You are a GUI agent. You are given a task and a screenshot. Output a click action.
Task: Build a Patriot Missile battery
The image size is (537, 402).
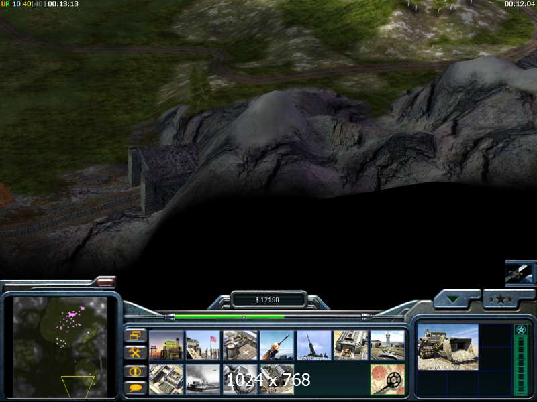277,345
